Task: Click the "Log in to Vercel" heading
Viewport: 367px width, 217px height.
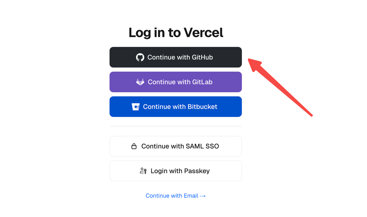Action: point(176,32)
